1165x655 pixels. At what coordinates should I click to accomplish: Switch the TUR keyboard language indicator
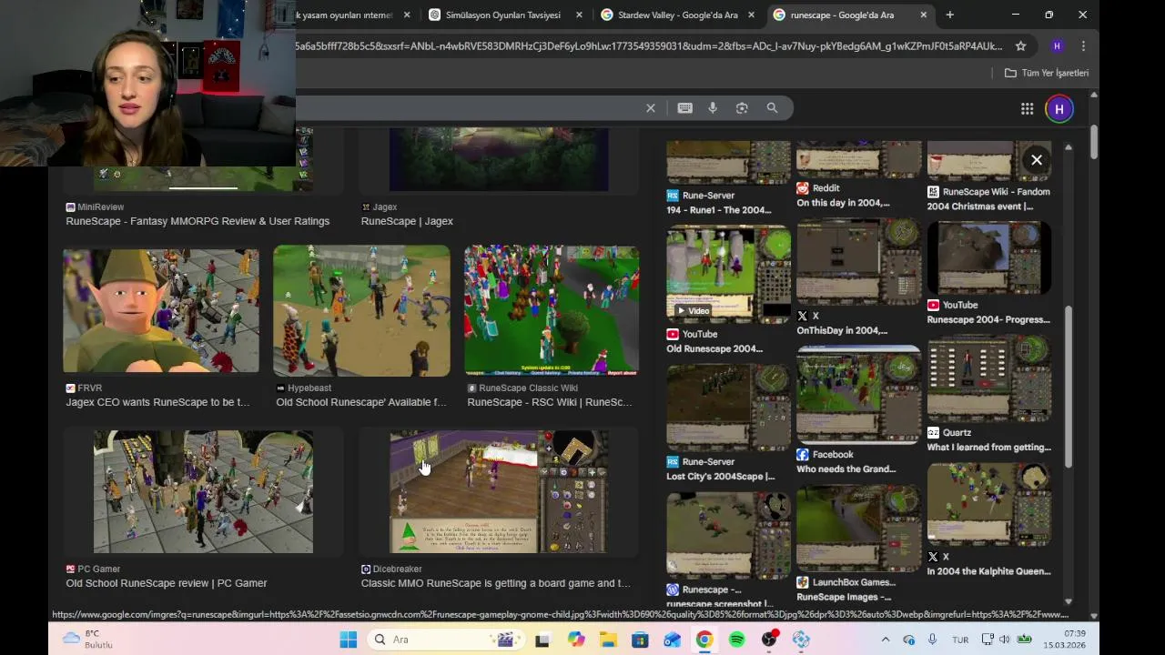coord(960,640)
